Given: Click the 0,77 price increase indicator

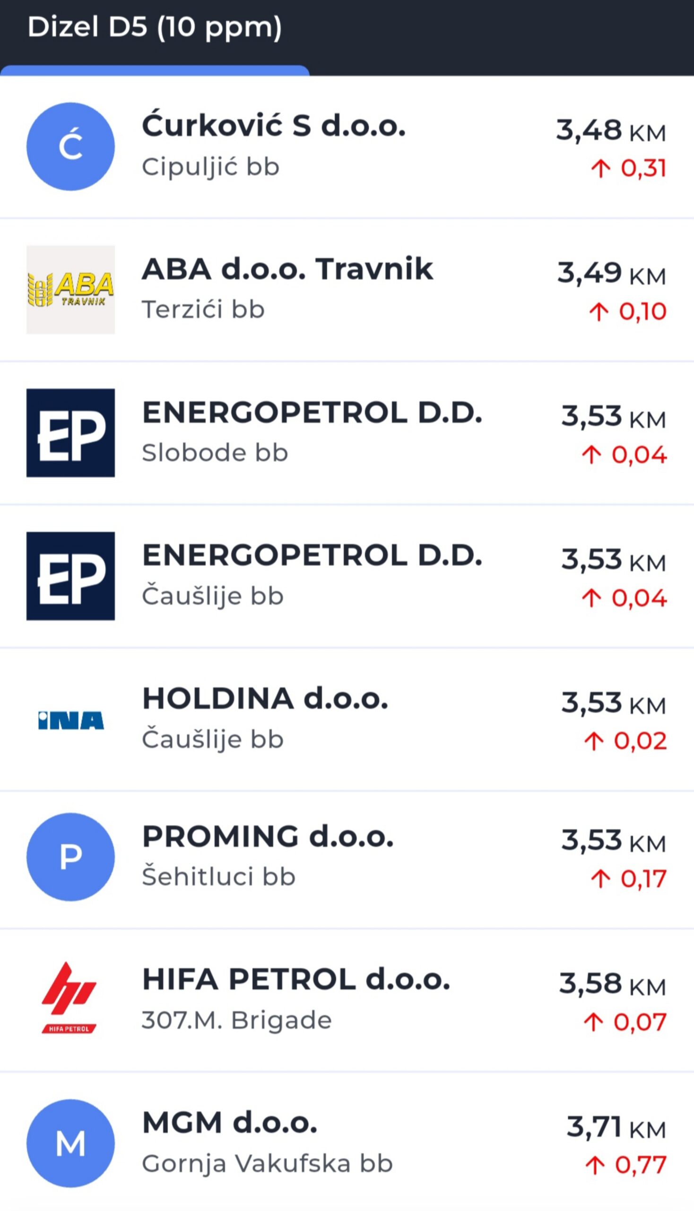Looking at the screenshot, I should [x=625, y=1164].
